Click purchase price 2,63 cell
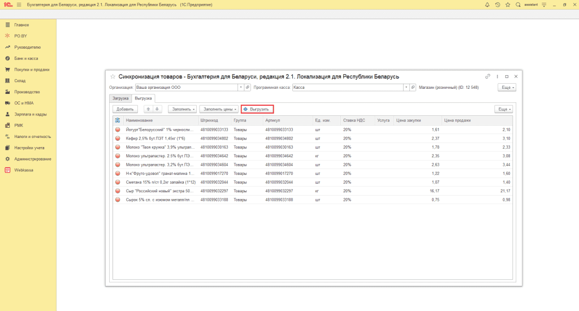579x311 pixels. [435, 165]
